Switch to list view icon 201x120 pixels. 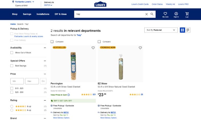click(188, 30)
